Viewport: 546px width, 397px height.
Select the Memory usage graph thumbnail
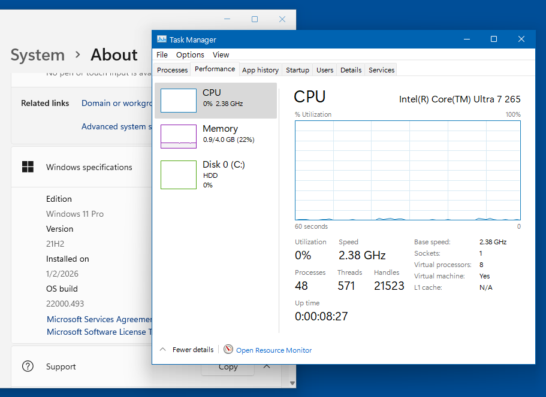pyautogui.click(x=179, y=137)
